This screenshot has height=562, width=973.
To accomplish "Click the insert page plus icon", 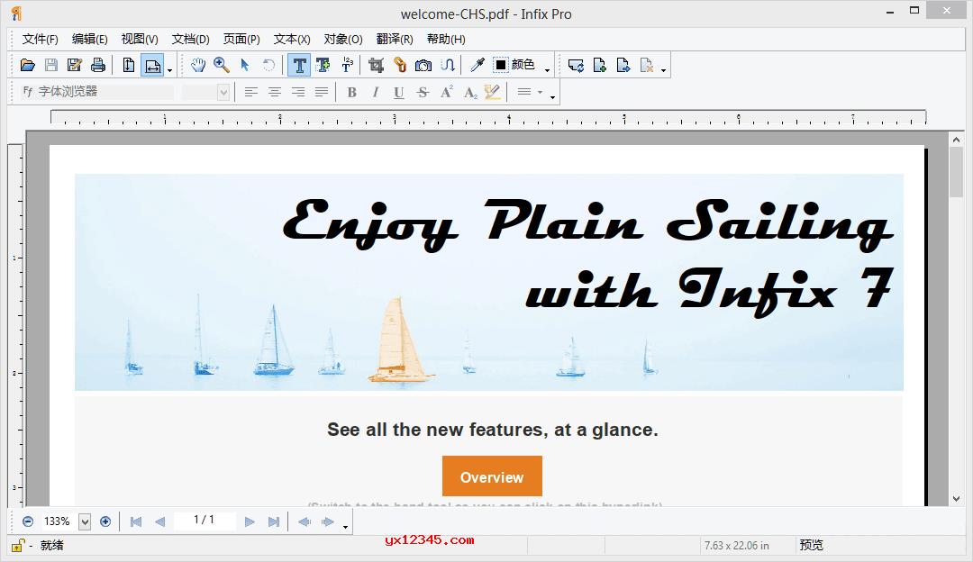I will [599, 65].
